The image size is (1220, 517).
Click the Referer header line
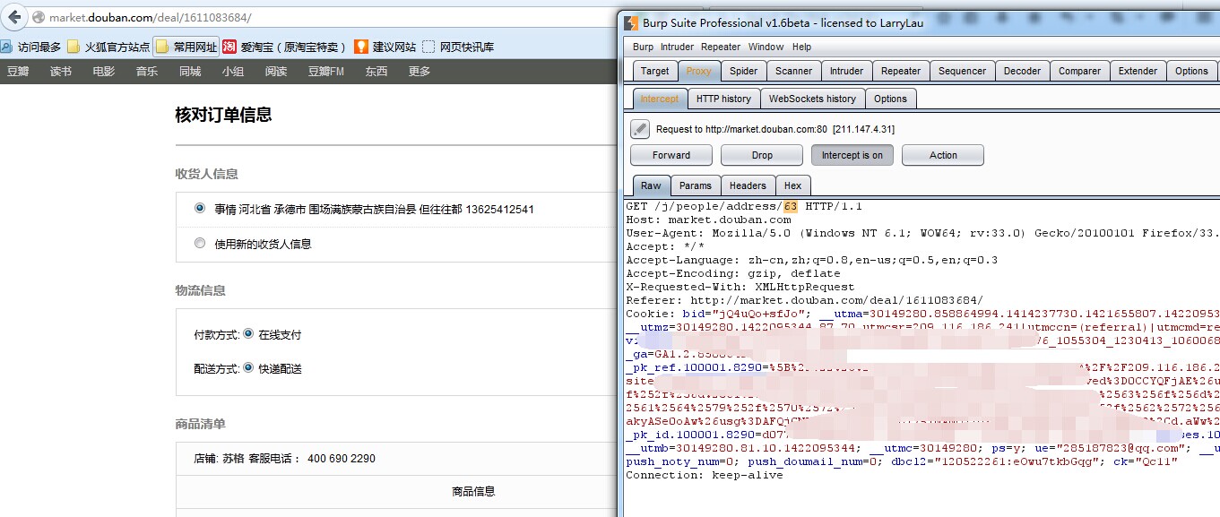click(x=804, y=300)
